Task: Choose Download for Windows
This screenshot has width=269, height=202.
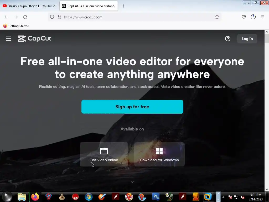Action: tap(159, 154)
